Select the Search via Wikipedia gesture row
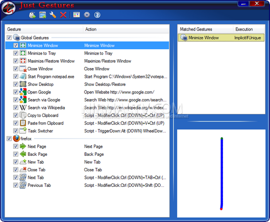This screenshot has height=222, width=270. (87, 107)
